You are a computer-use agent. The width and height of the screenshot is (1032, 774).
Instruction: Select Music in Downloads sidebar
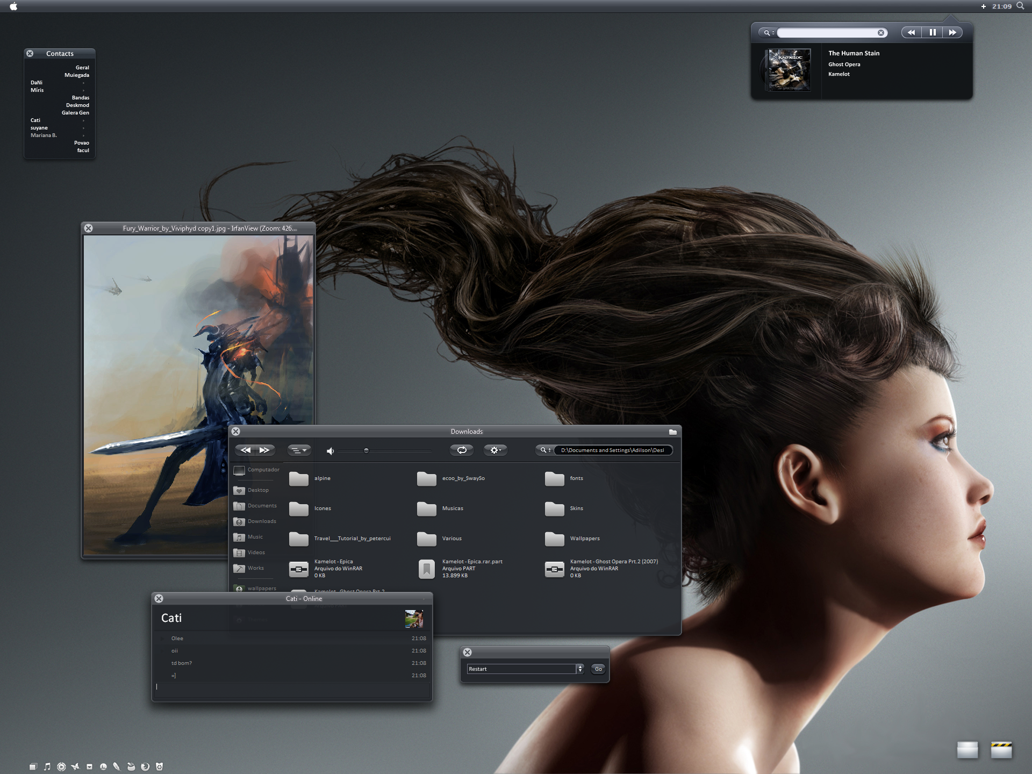[x=248, y=537]
